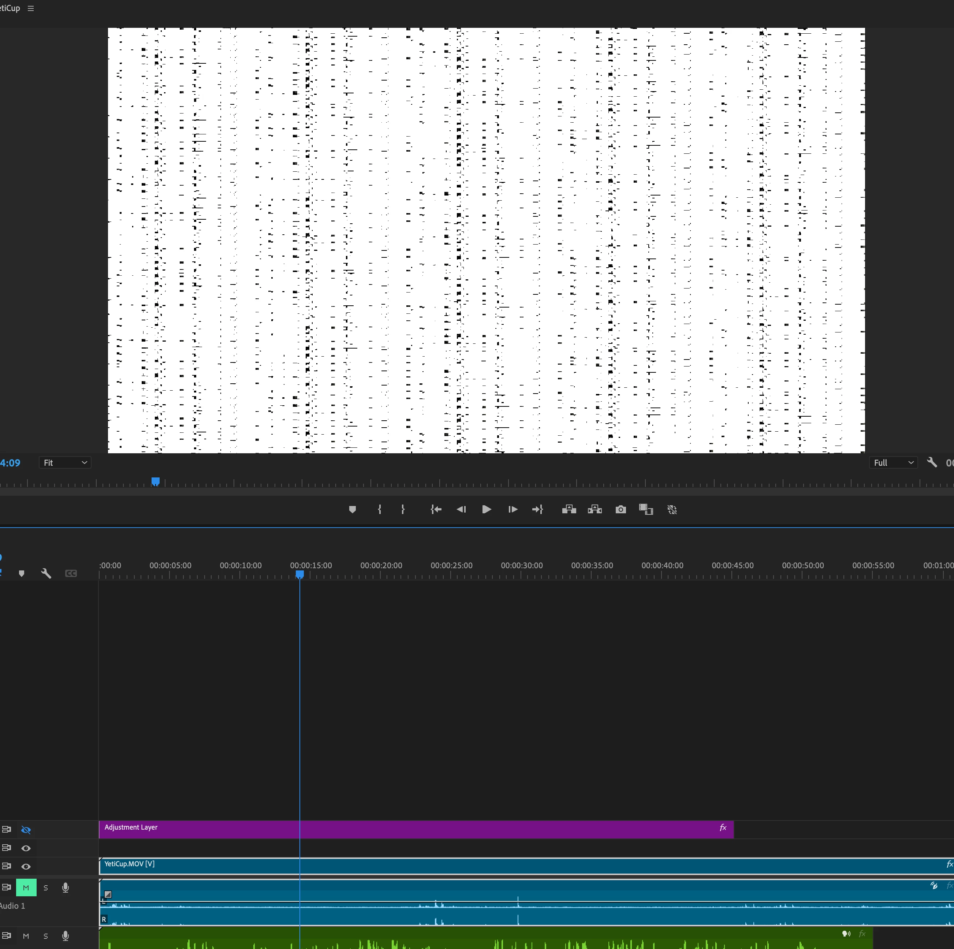
Task: Click the Lift button
Action: (569, 510)
